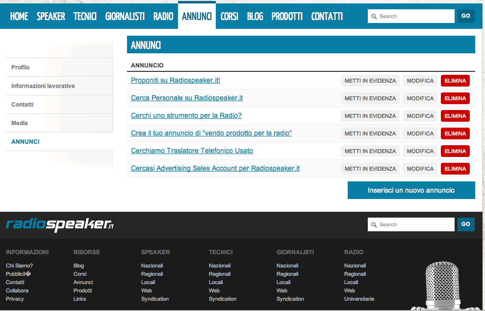
Task: Focus the Search field in the footer
Action: (x=411, y=224)
